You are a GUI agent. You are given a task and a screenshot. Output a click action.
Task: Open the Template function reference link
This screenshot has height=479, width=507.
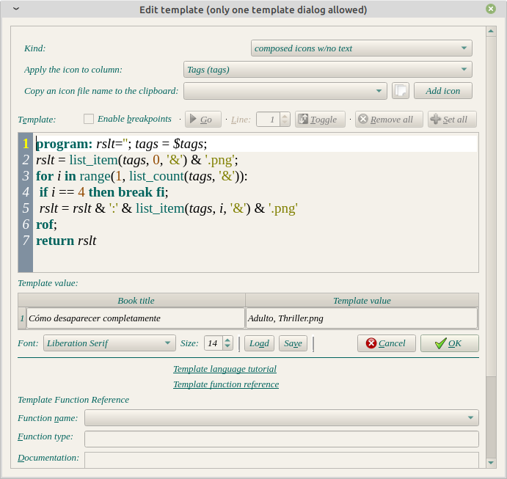pos(226,384)
